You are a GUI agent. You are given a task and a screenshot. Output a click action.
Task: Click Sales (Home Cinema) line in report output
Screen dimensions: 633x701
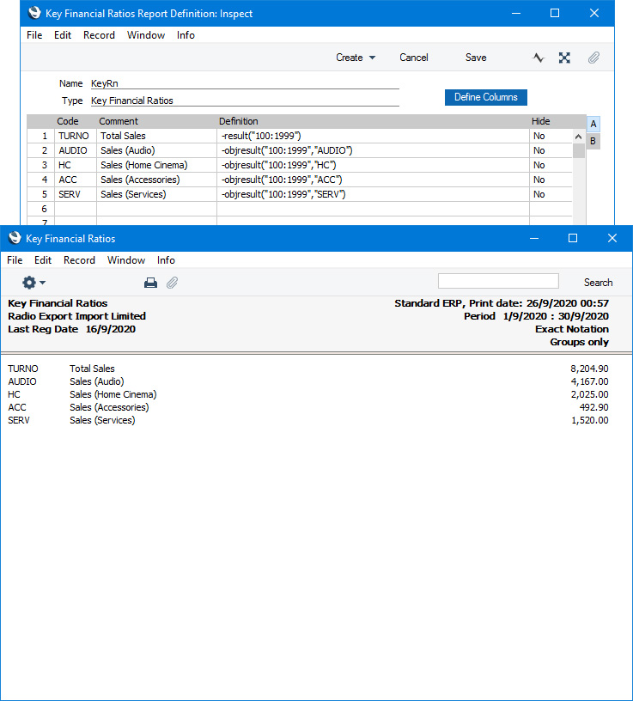click(113, 395)
